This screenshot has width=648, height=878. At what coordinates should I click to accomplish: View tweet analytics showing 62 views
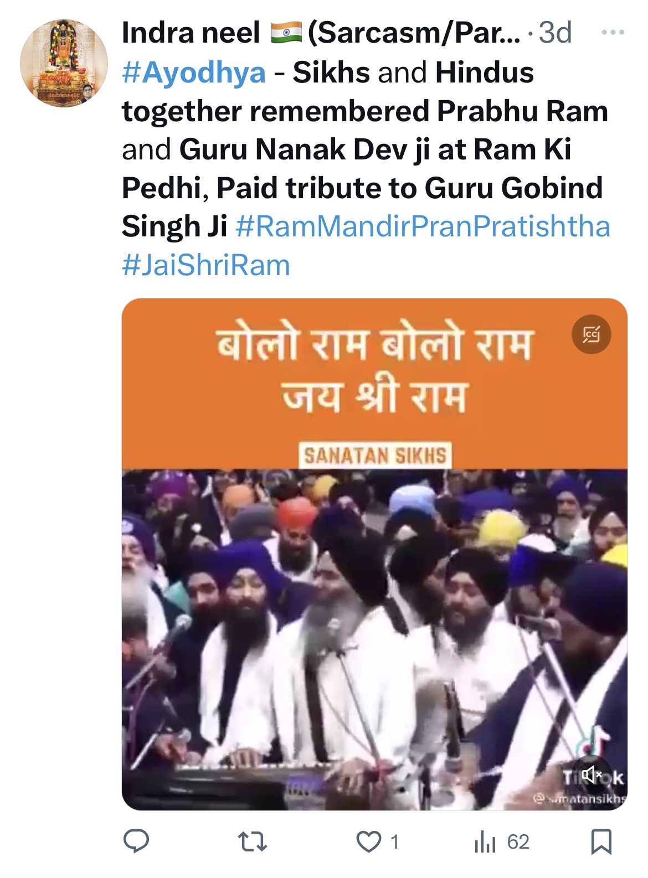502,842
